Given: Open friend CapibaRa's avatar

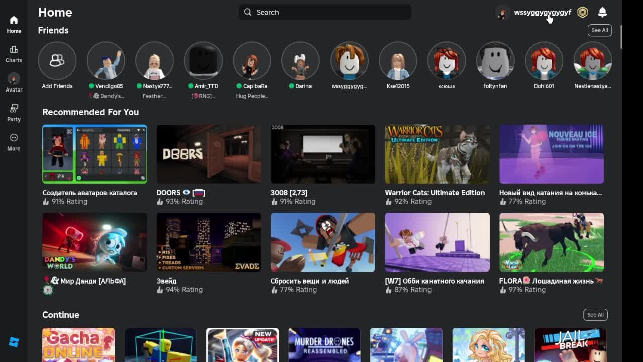Looking at the screenshot, I should 252,61.
